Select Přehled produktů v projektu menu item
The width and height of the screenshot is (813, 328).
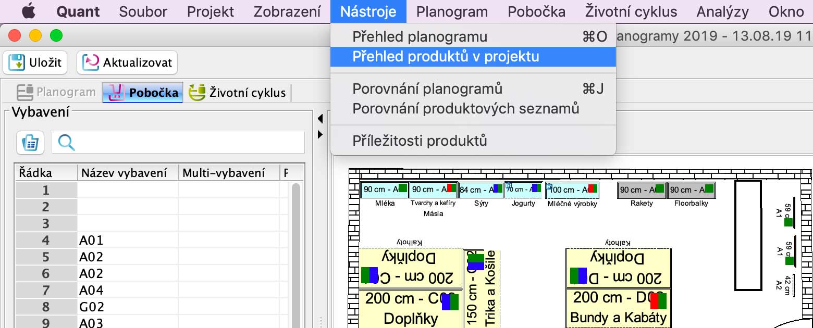[x=446, y=56]
